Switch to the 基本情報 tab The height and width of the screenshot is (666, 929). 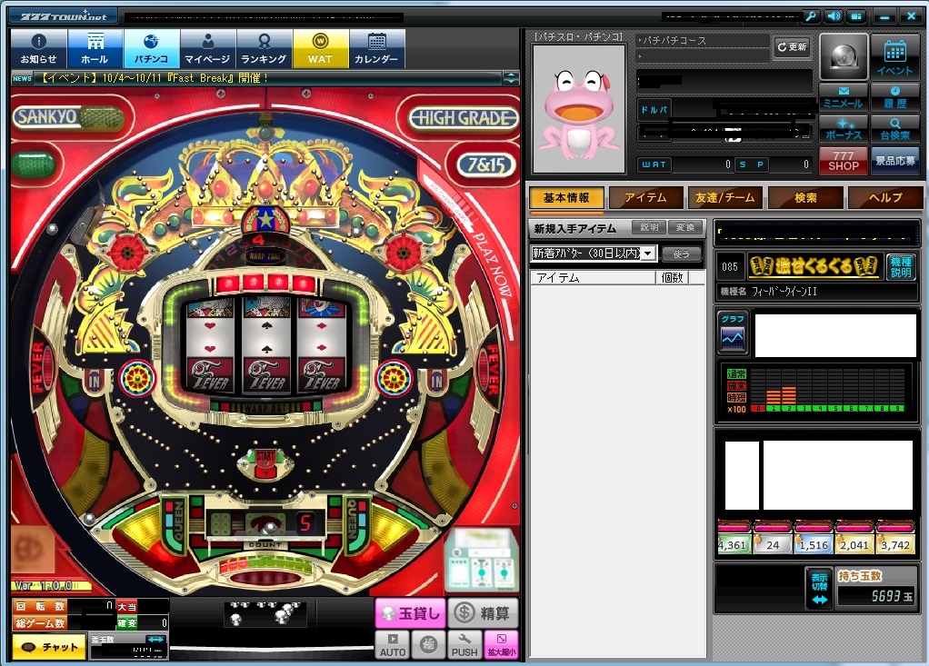pos(565,198)
